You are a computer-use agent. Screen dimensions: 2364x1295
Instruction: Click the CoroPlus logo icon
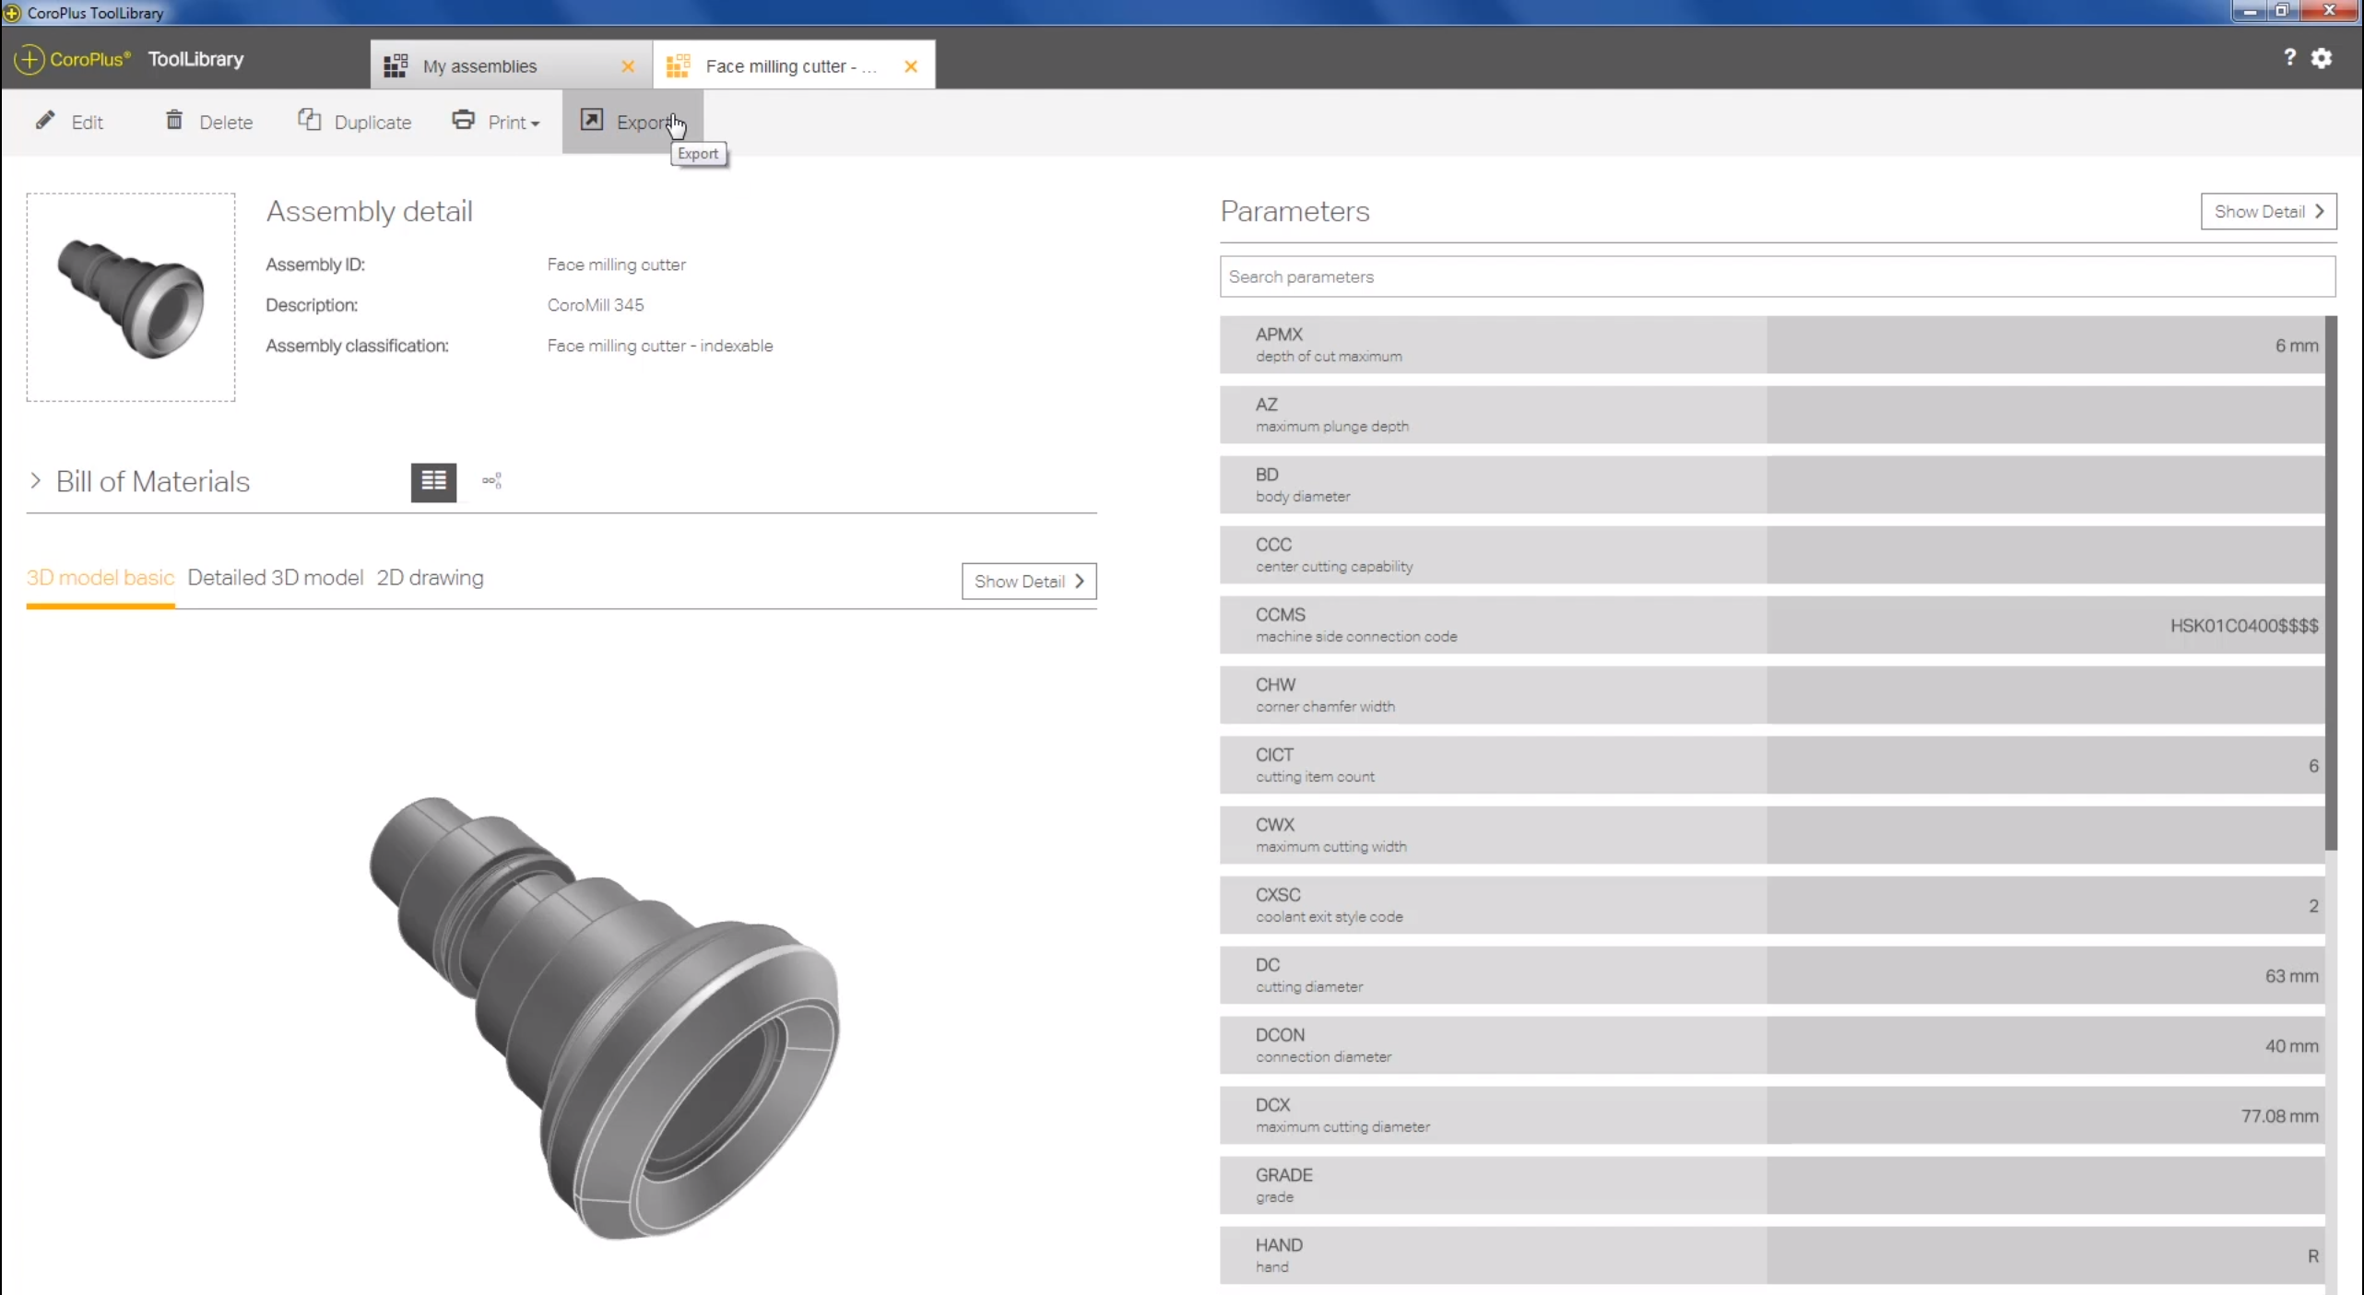point(29,59)
